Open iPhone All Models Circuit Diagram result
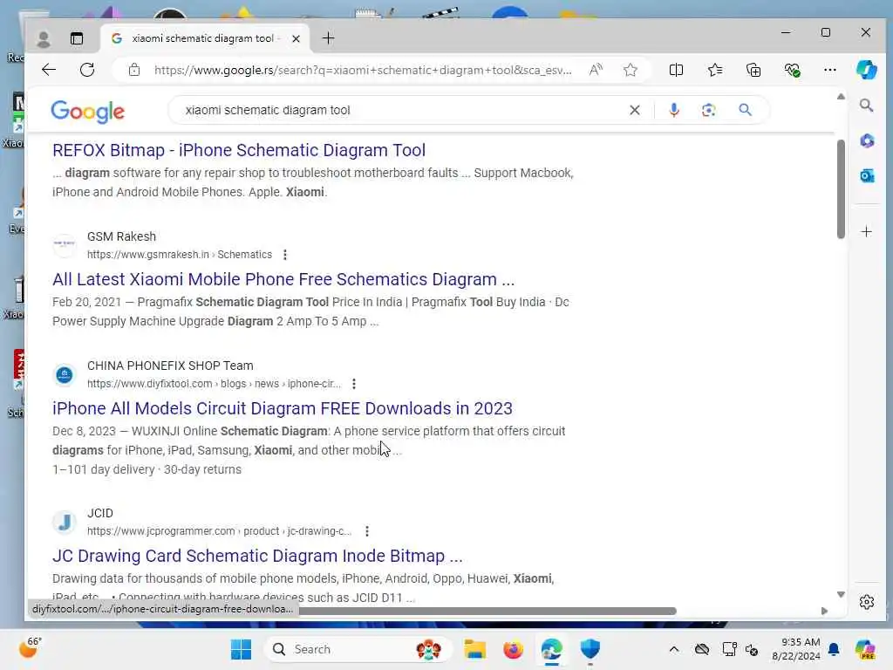This screenshot has width=893, height=670. pyautogui.click(x=282, y=408)
